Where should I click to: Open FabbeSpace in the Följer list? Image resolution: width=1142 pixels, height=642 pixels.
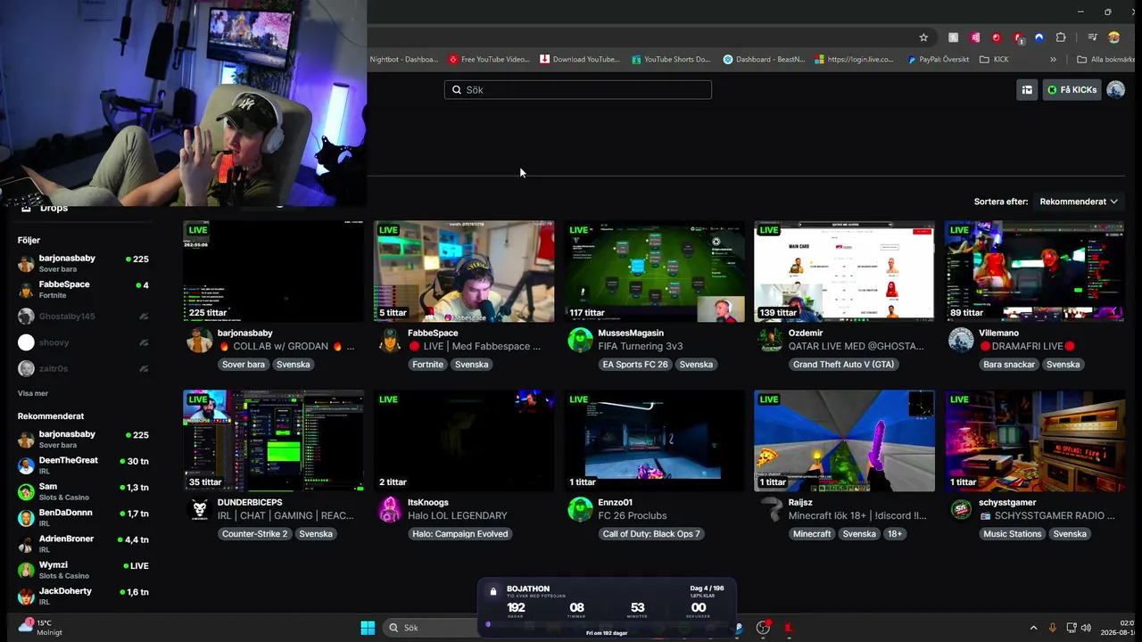click(x=83, y=290)
